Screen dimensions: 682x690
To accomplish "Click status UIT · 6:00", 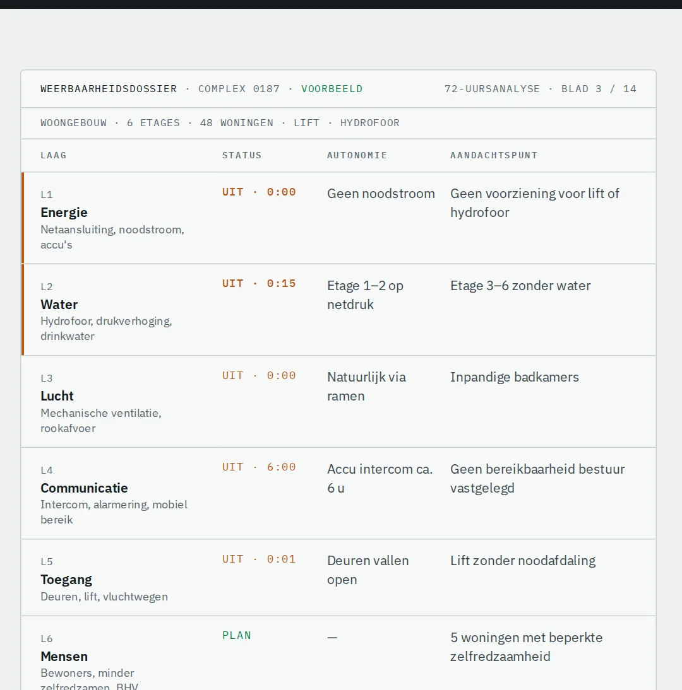I will 259,467.
